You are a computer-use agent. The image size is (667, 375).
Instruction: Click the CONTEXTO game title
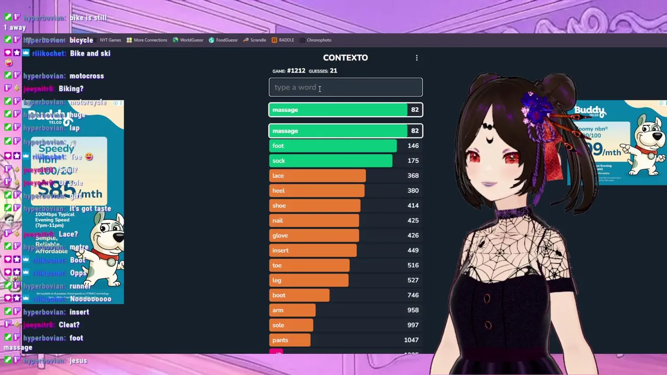tap(345, 58)
